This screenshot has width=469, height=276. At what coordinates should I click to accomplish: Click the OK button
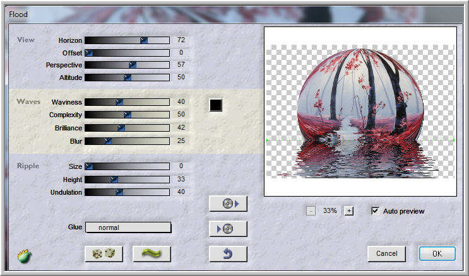tap(437, 253)
